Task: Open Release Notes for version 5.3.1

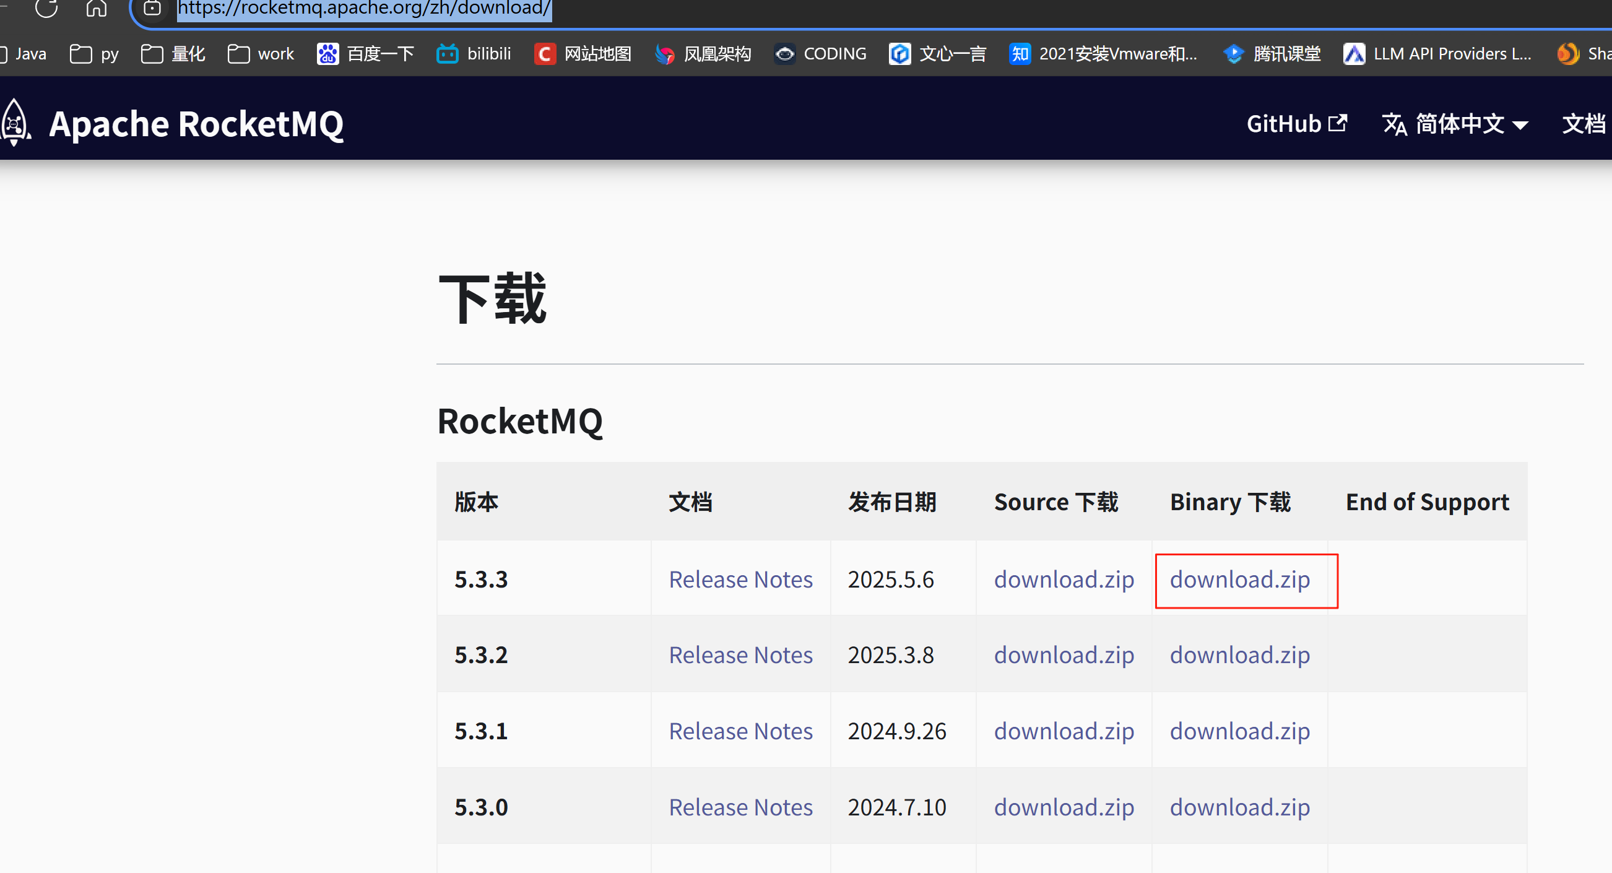Action: click(x=740, y=731)
